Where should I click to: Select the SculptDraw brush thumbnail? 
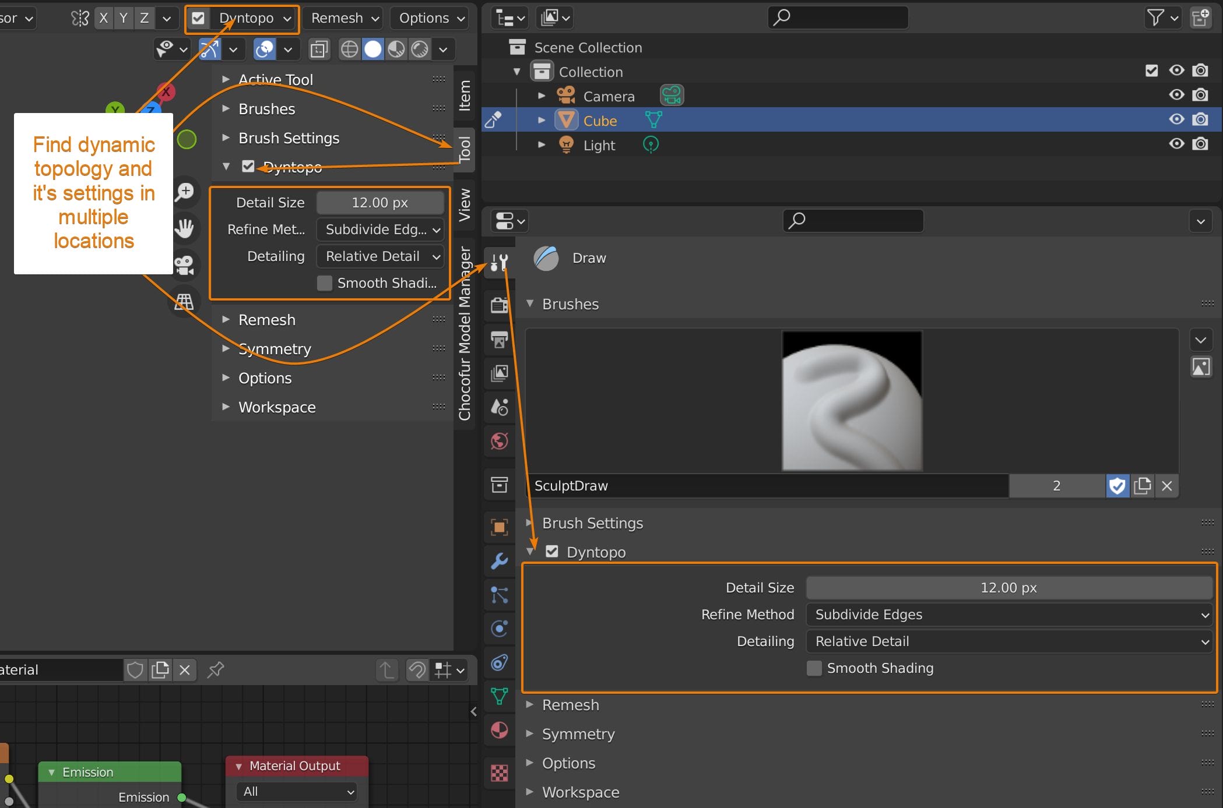pyautogui.click(x=852, y=400)
